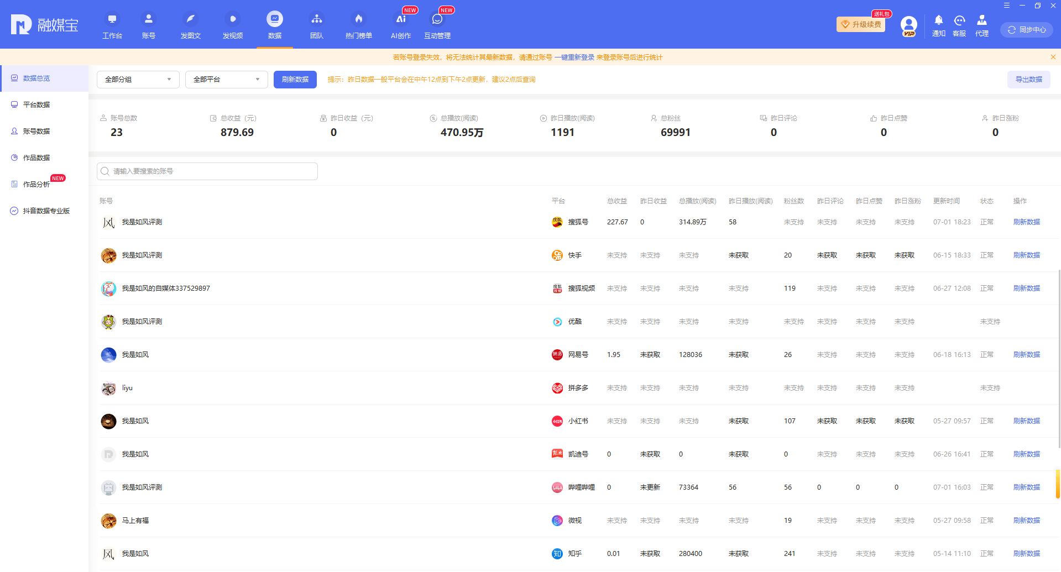Click the 快手 platform icon
The height and width of the screenshot is (572, 1061).
557,255
